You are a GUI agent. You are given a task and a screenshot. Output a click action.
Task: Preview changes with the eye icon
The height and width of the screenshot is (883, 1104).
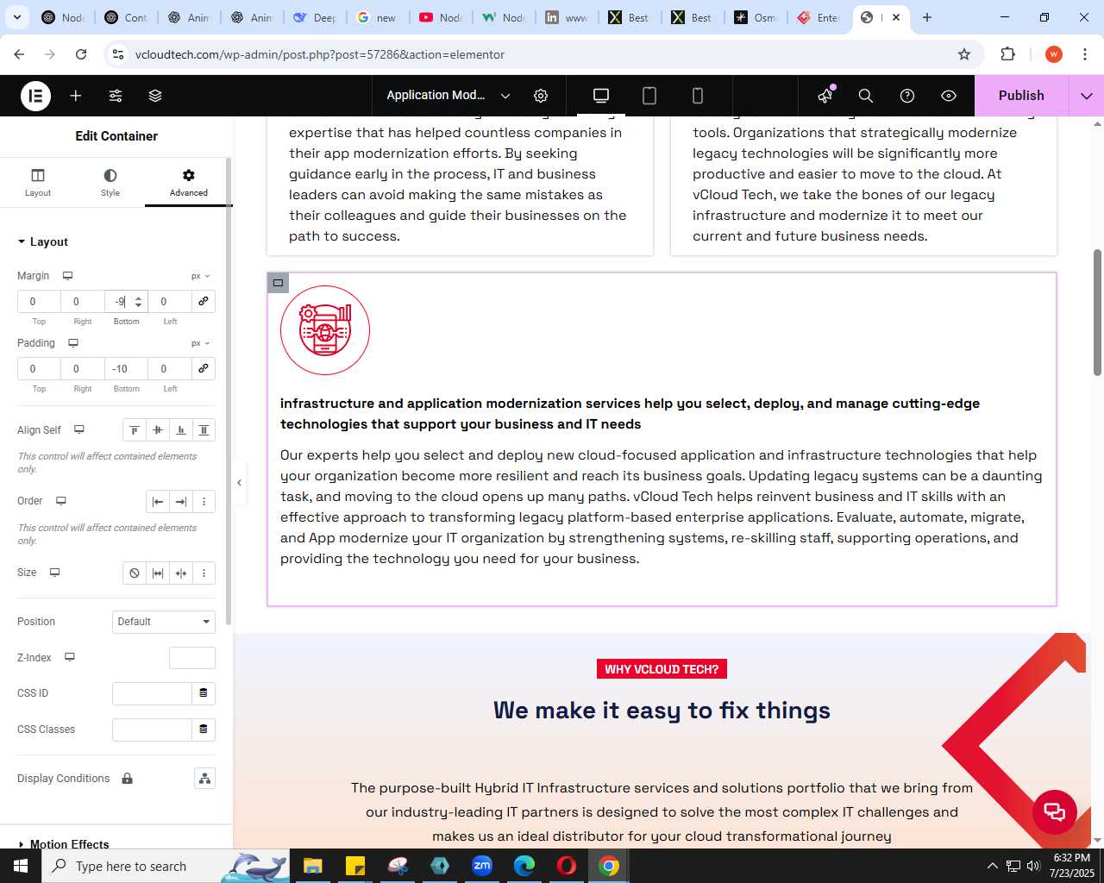[949, 96]
